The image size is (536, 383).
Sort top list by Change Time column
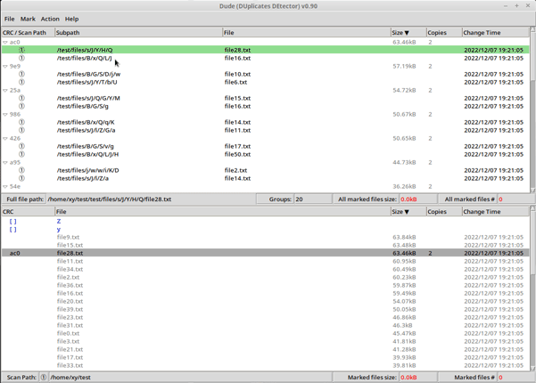click(495, 32)
